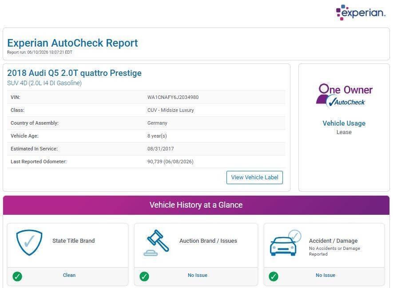393x288 pixels.
Task: Select the 2018 Audi Q5 title
Action: [x=75, y=73]
